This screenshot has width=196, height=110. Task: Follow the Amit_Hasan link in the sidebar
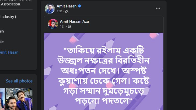(x=9, y=52)
